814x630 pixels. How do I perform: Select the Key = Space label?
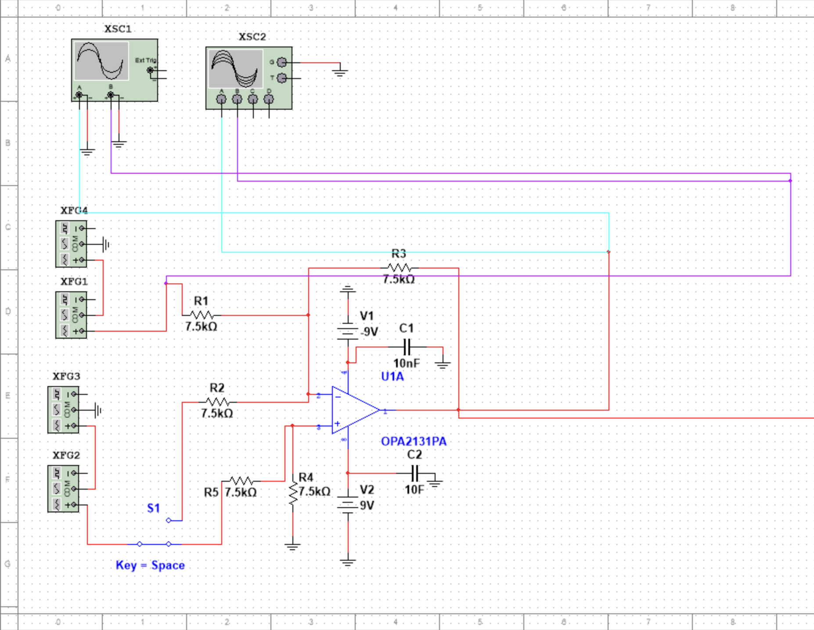point(150,566)
